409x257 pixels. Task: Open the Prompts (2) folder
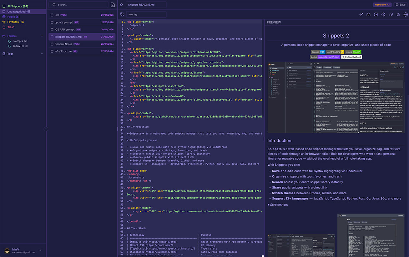[x=20, y=41]
